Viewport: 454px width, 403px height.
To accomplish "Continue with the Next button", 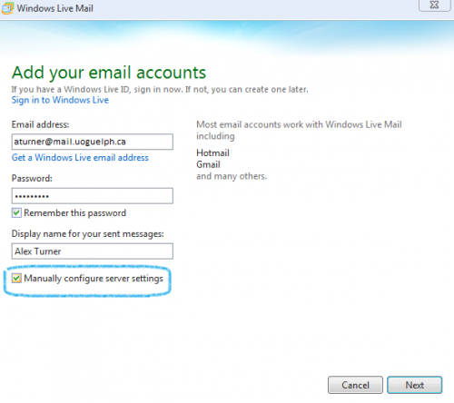I will pos(415,385).
